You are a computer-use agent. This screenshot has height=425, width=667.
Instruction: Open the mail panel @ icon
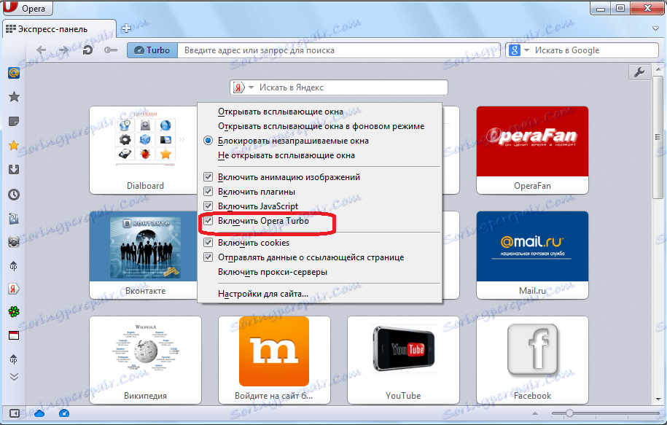click(x=14, y=73)
